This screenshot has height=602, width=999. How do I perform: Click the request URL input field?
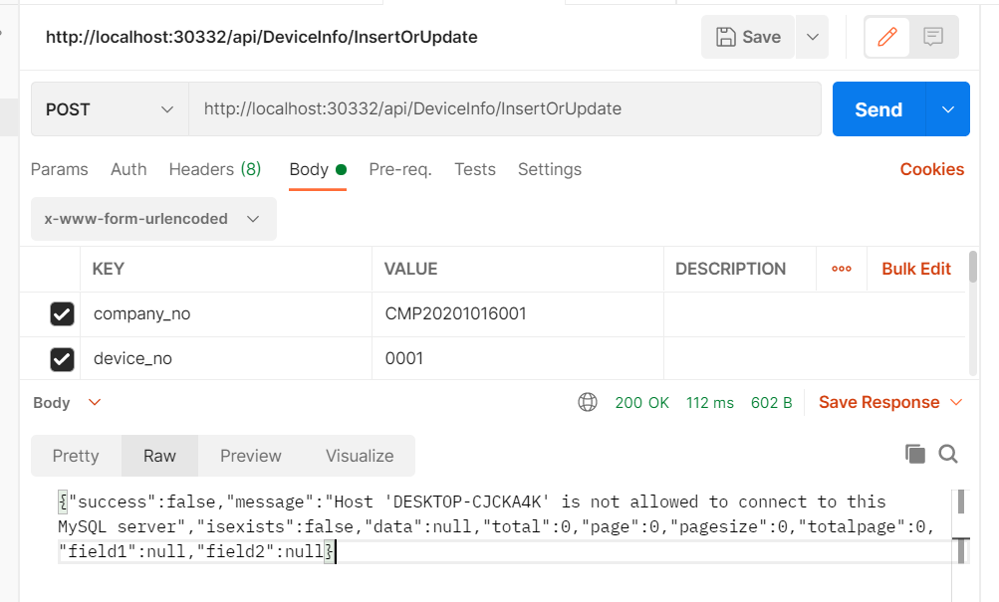point(505,108)
